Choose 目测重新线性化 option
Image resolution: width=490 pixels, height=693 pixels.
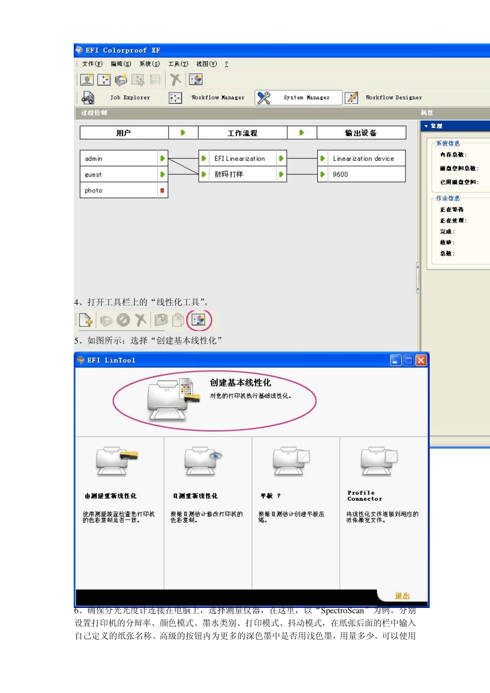(195, 496)
